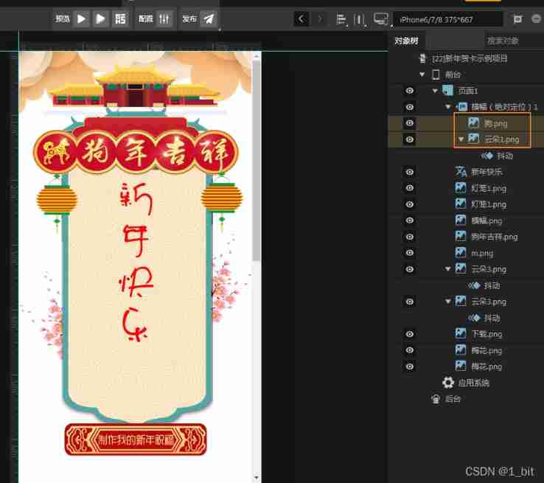This screenshot has height=483, width=544.
Task: Click the canvas vertical scrollbar
Action: point(256,162)
